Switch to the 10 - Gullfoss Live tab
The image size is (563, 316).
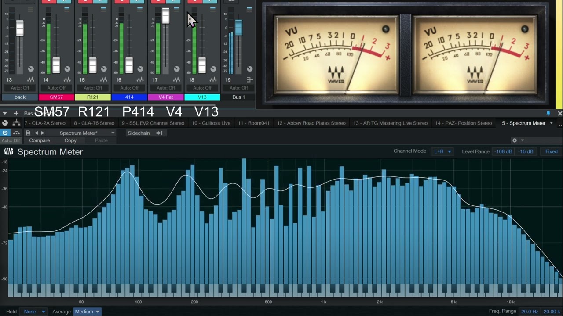pyautogui.click(x=211, y=123)
